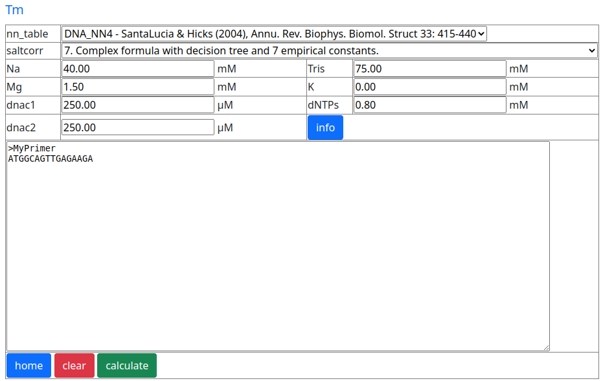Focus the Tris concentration field

pos(429,69)
